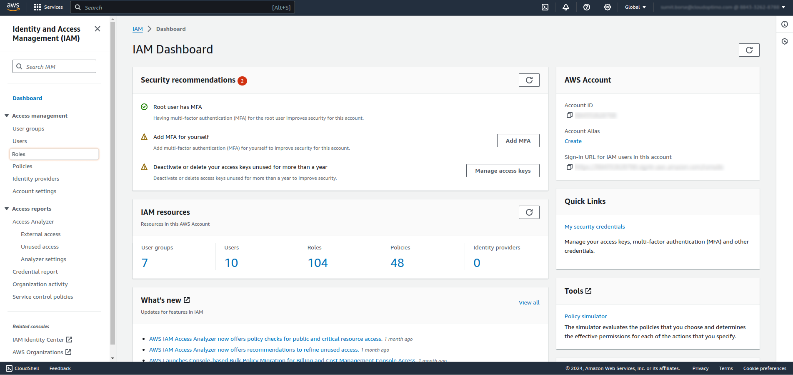Screen dimensions: 793x375
Task: Open Organization activity in sidebar
Action: click(x=40, y=284)
